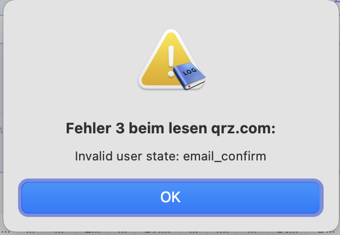This screenshot has width=340, height=235.
Task: Click the yellow triangle's lower left corner
Action: pyautogui.click(x=144, y=84)
